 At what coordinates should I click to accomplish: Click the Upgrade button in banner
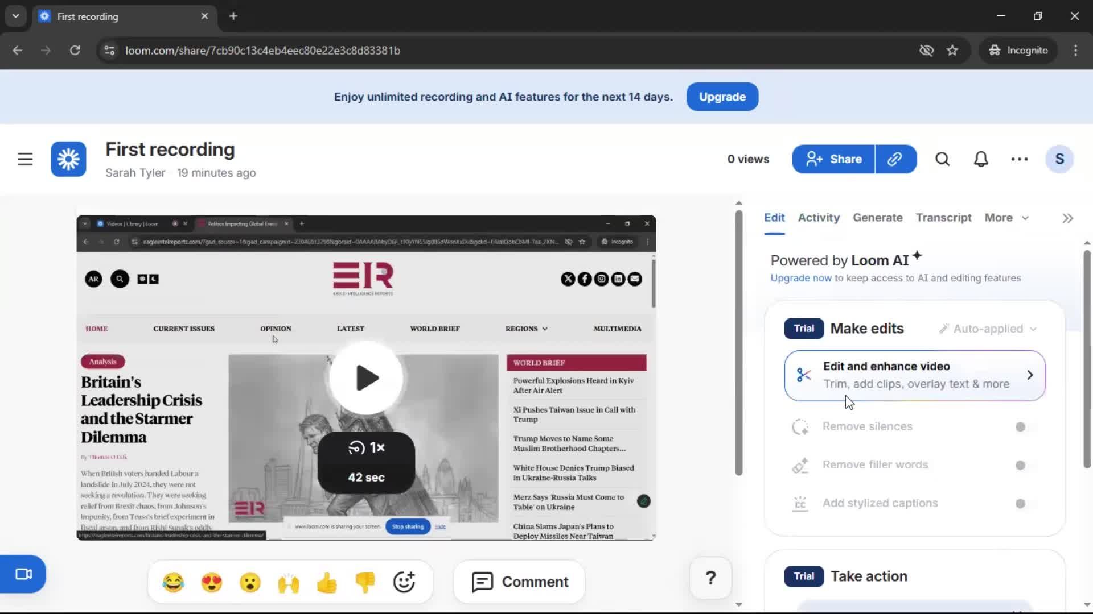point(722,97)
